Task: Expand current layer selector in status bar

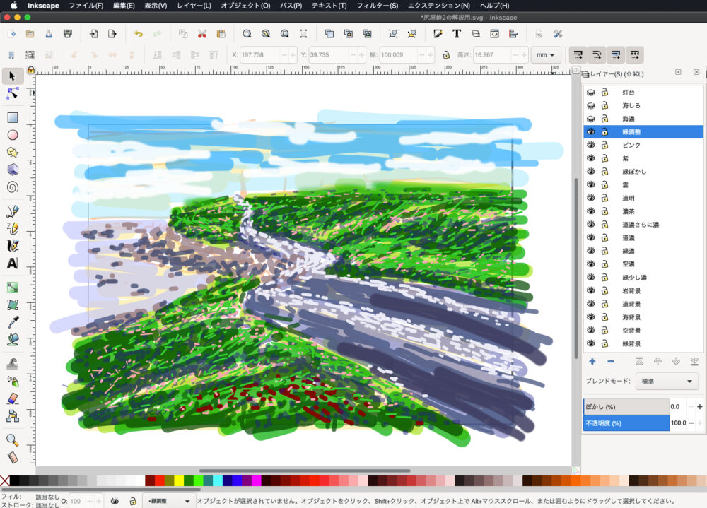Action: (x=170, y=501)
